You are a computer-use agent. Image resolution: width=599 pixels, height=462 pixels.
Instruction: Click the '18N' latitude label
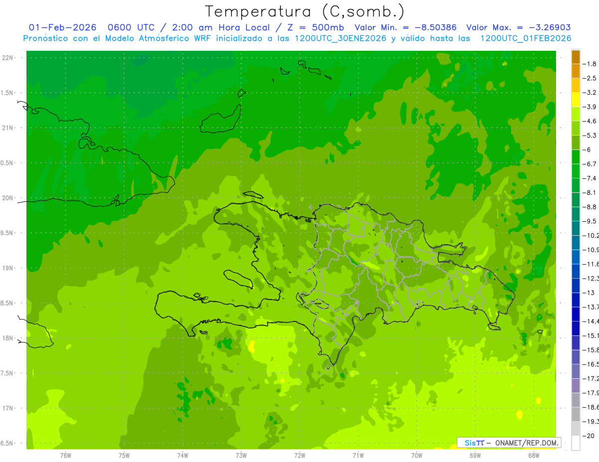pyautogui.click(x=7, y=338)
